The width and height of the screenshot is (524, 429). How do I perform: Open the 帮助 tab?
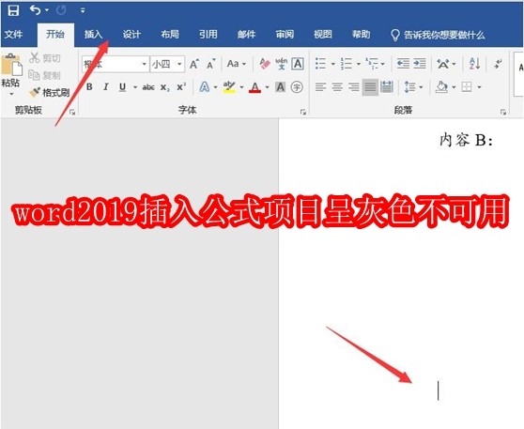[361, 34]
